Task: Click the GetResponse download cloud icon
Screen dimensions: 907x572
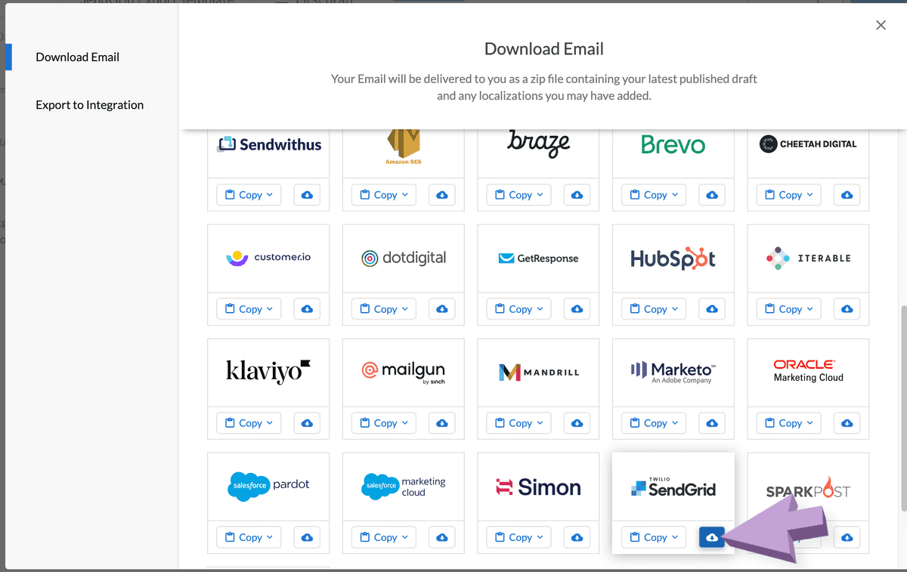Action: coord(577,309)
